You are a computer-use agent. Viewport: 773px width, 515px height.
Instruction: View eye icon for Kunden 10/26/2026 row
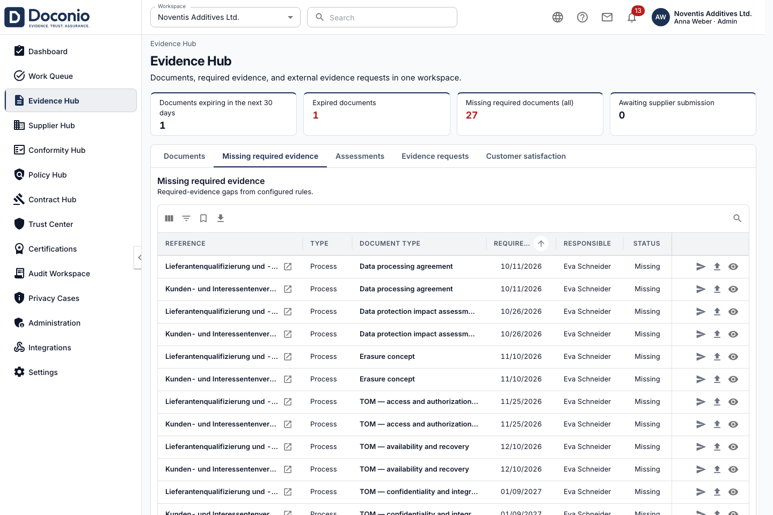coord(733,334)
